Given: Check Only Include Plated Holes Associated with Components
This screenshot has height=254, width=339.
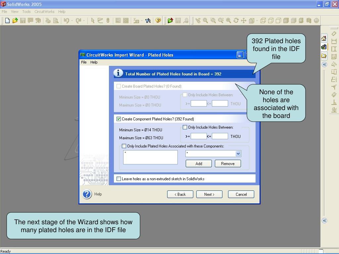Looking at the screenshot, I should (x=124, y=146).
